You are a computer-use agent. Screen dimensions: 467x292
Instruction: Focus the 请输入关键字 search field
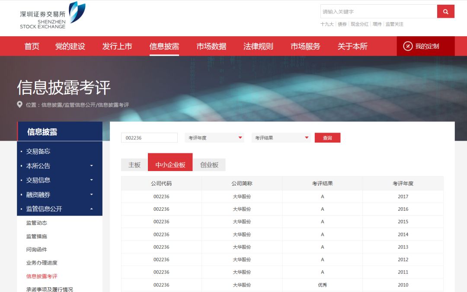pyautogui.click(x=378, y=12)
